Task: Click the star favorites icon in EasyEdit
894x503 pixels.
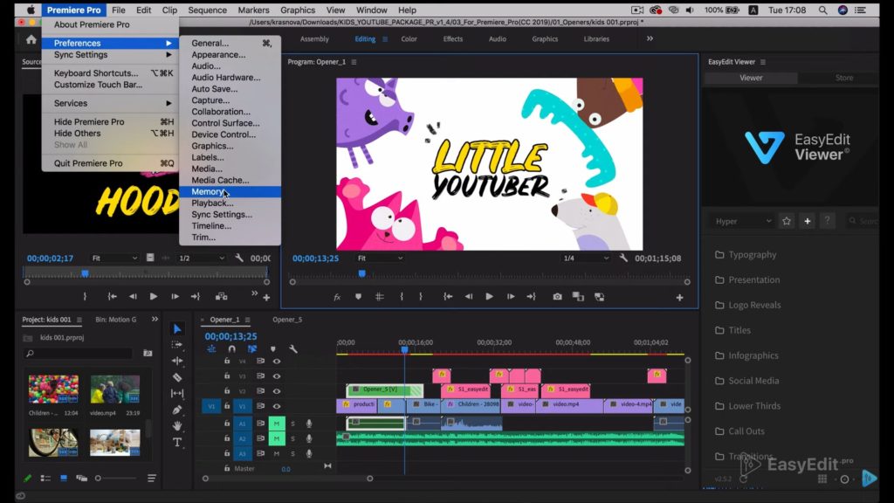Action: [787, 221]
